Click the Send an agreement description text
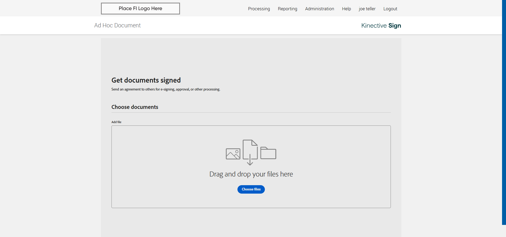This screenshot has height=237, width=506. coord(166,89)
